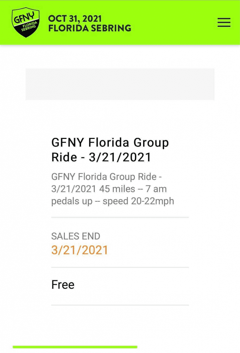The width and height of the screenshot is (240, 353).
Task: Click the divider between sales date and Free
Action: click(x=120, y=267)
